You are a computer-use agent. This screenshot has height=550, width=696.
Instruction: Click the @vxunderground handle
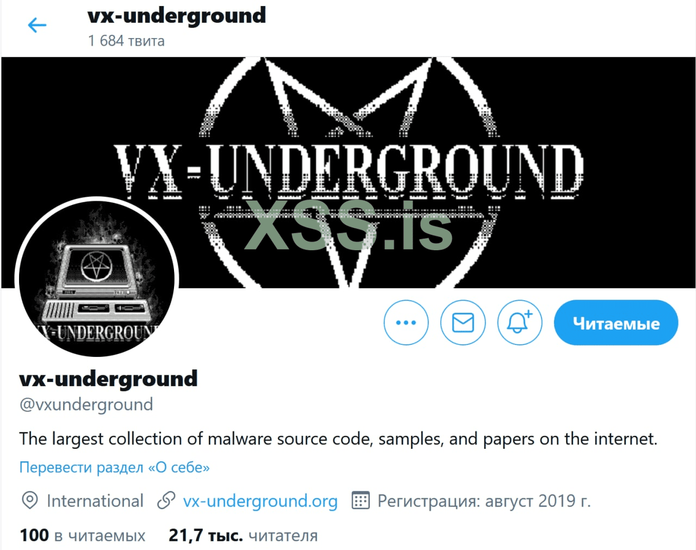[x=86, y=404]
